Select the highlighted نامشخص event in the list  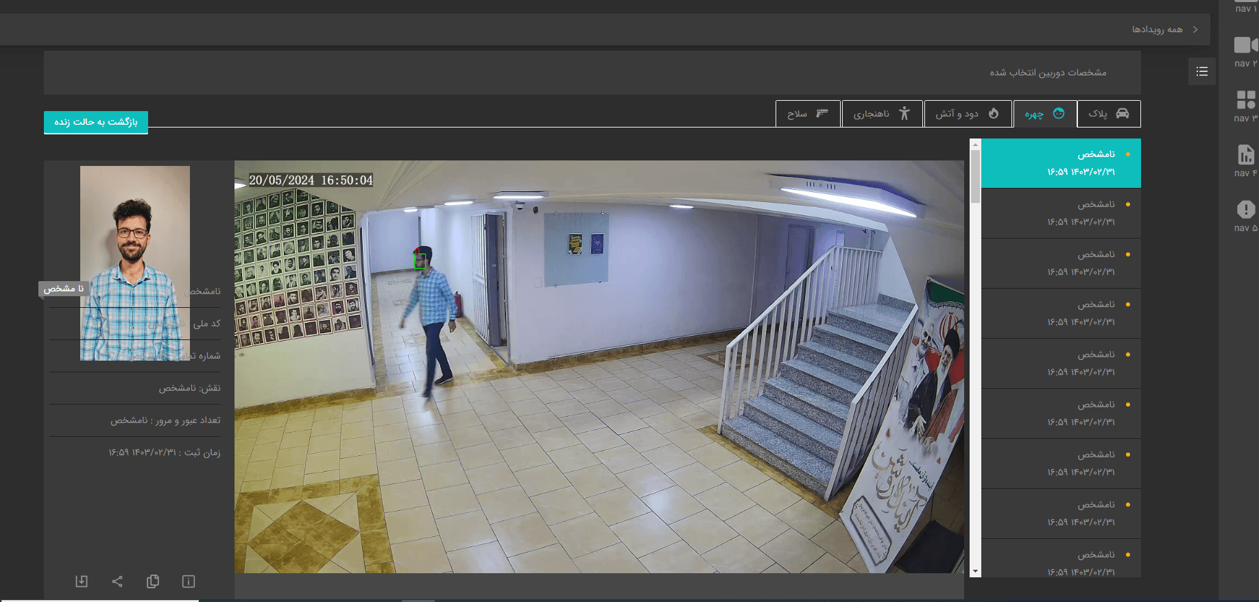[1061, 163]
